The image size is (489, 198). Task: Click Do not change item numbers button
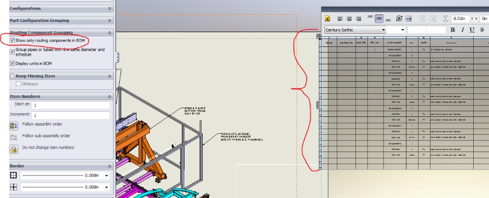coord(13,149)
